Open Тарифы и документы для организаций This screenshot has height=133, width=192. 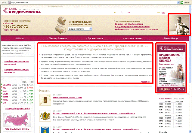17,63
